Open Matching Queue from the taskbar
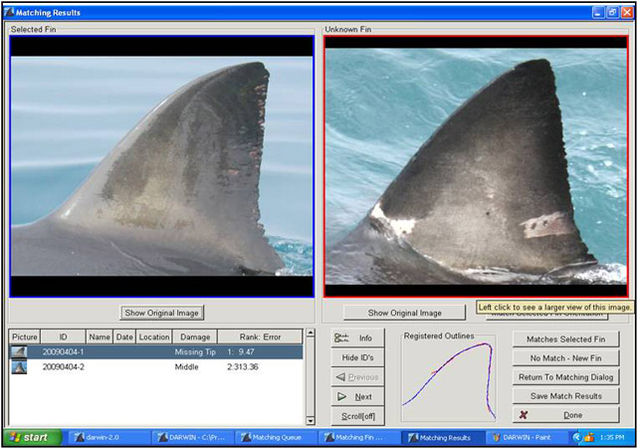This screenshot has height=448, width=637. [x=274, y=437]
